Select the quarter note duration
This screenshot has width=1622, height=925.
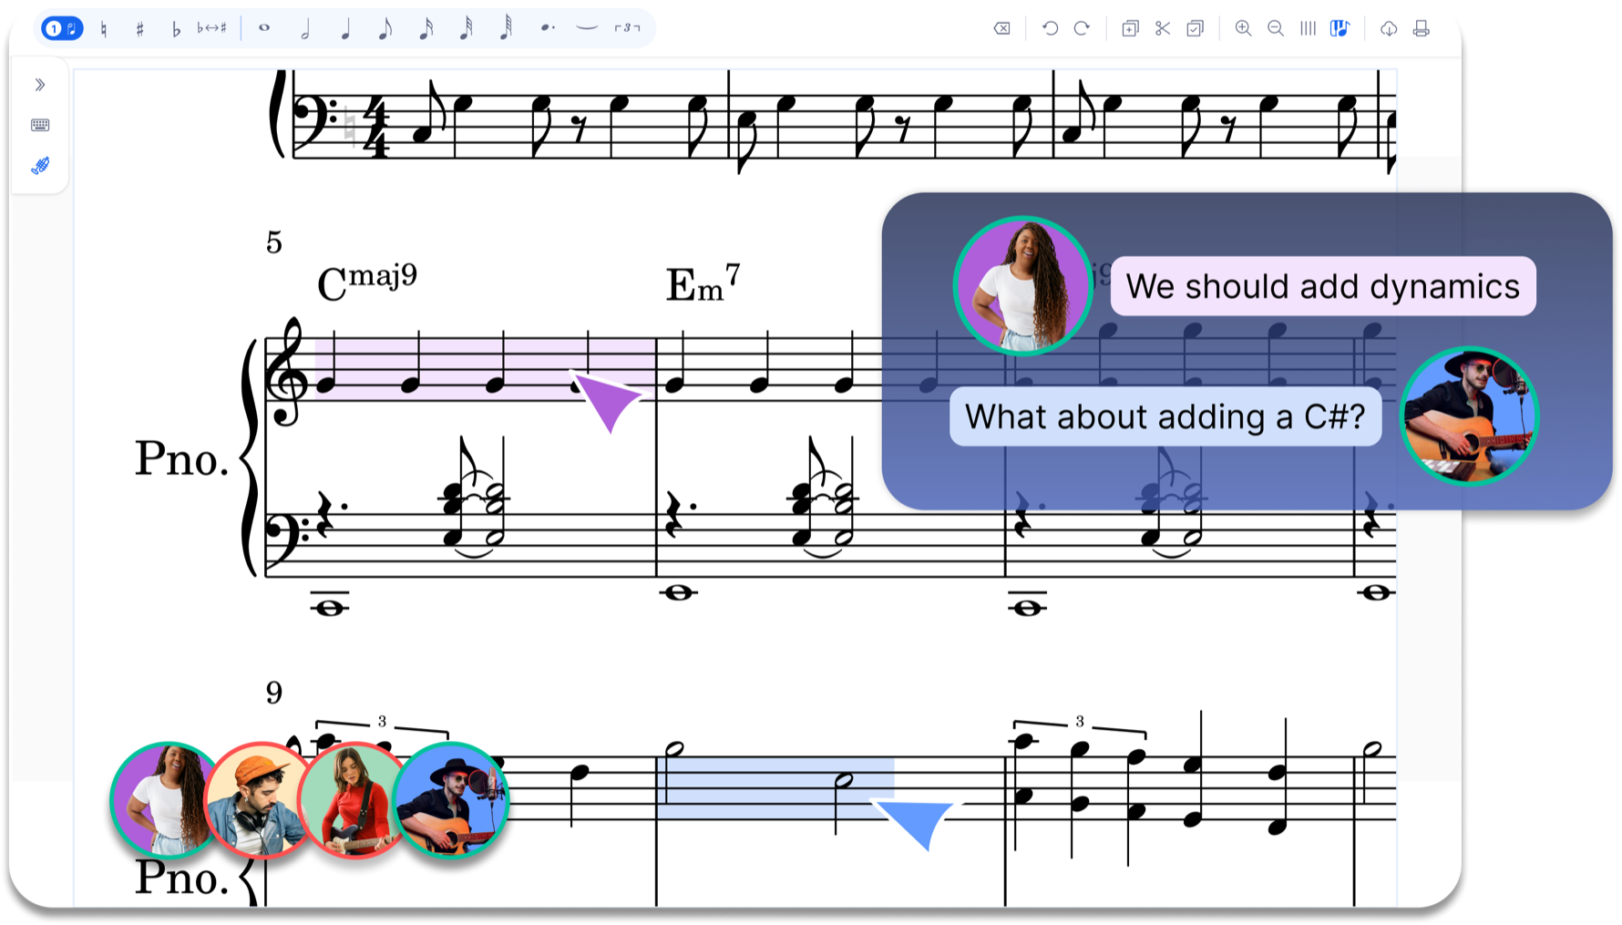click(345, 30)
